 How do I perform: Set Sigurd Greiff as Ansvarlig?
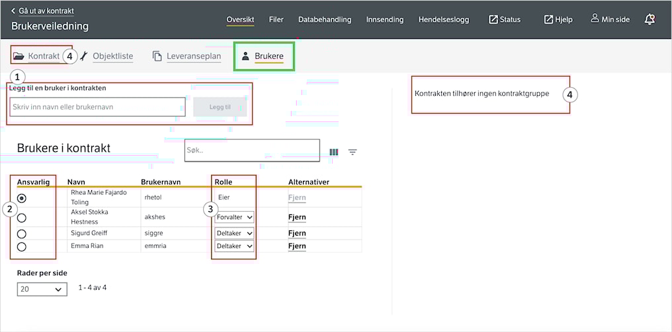click(x=21, y=234)
